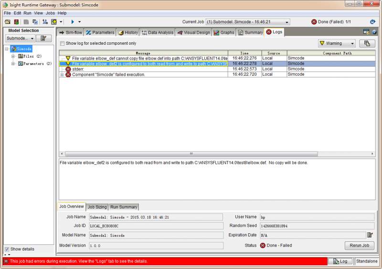Click the Done (Failed) status icon in the toolbar
Image resolution: width=382 pixels, height=269 pixels.
click(x=314, y=22)
